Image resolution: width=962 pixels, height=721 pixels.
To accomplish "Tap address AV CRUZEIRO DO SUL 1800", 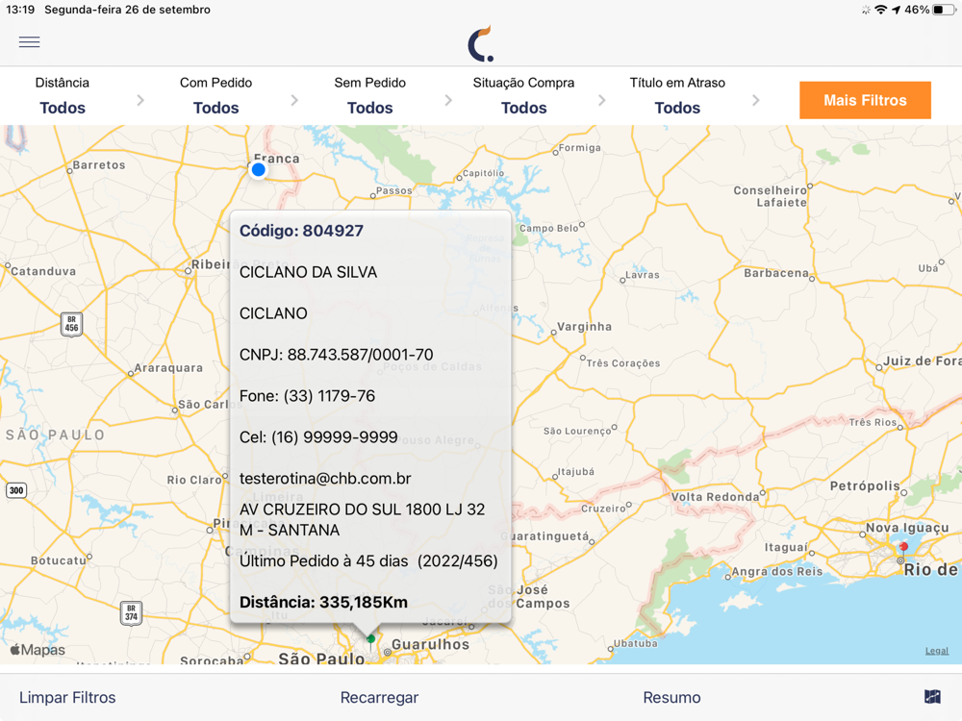I will coord(362,519).
